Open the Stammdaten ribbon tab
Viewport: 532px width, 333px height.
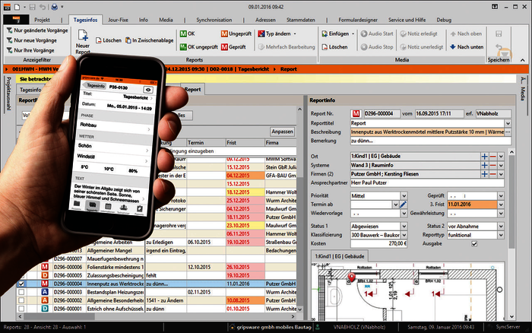point(301,20)
